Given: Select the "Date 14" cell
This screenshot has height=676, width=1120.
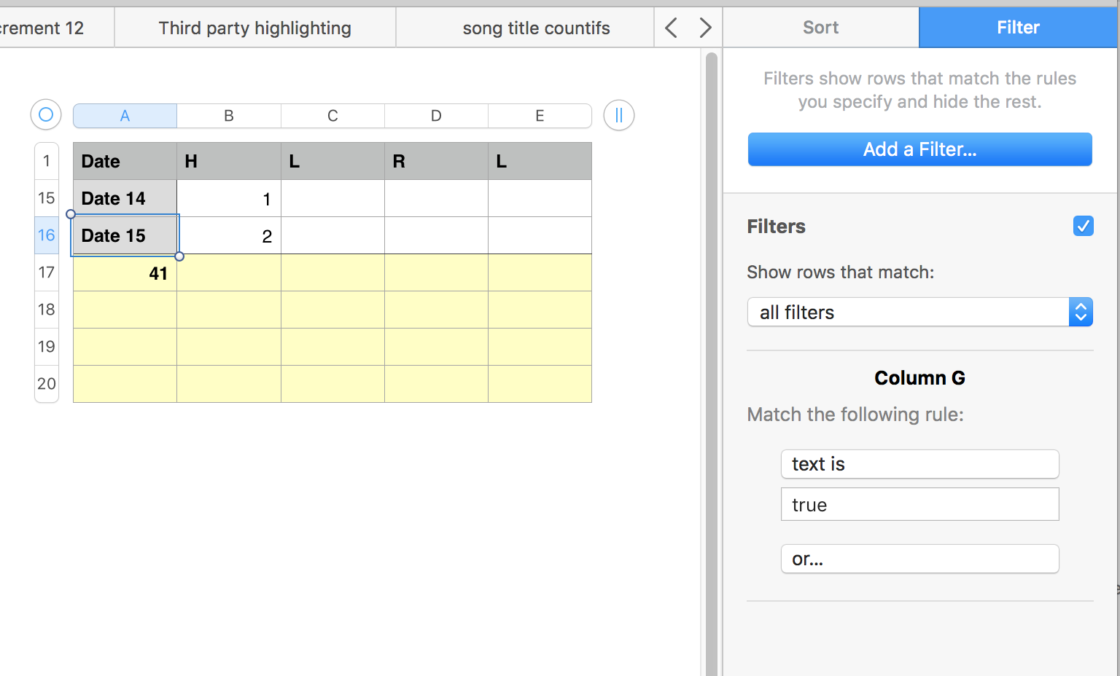Looking at the screenshot, I should (x=125, y=198).
